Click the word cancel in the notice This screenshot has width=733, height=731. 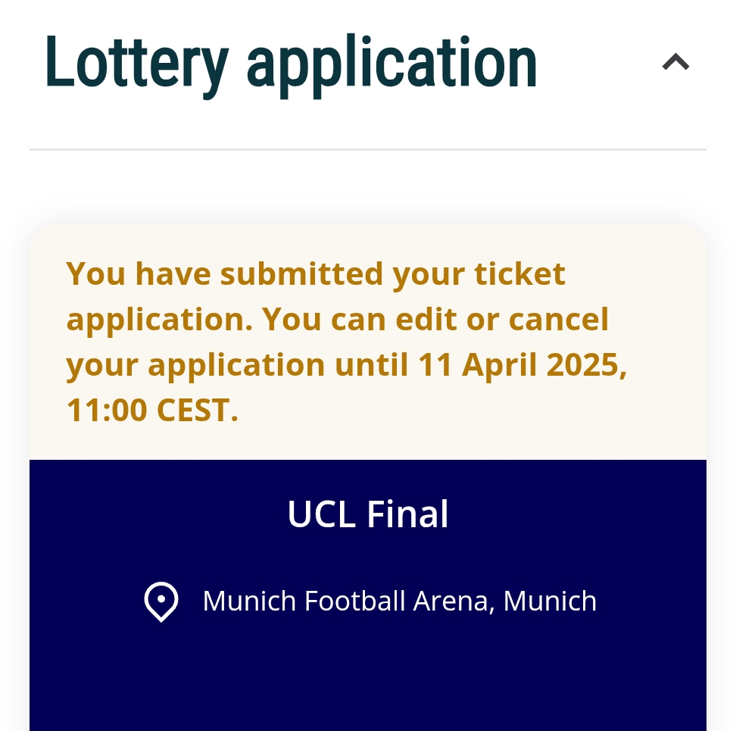click(559, 320)
